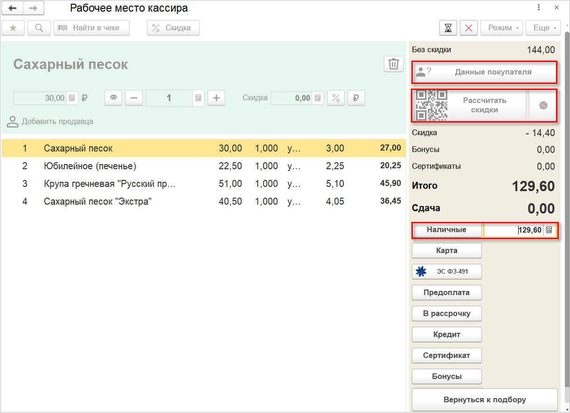Click Вернуться к подбору button
Viewport: 570px width, 413px height.
pos(485,399)
